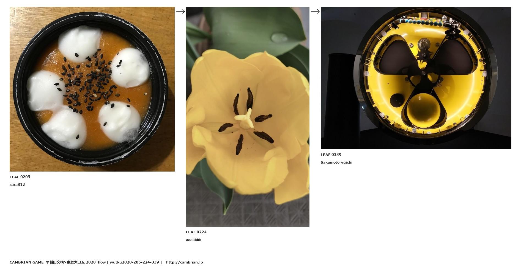The width and height of the screenshot is (521, 269).
Task: Click the arrow pointing to the radiation symbol photo
Action: coord(315,11)
